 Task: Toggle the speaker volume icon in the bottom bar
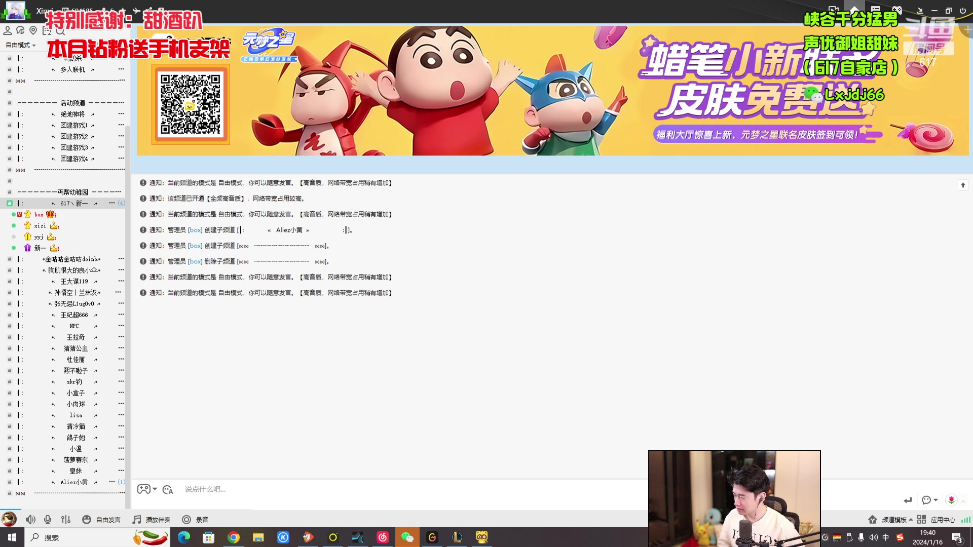pyautogui.click(x=31, y=520)
